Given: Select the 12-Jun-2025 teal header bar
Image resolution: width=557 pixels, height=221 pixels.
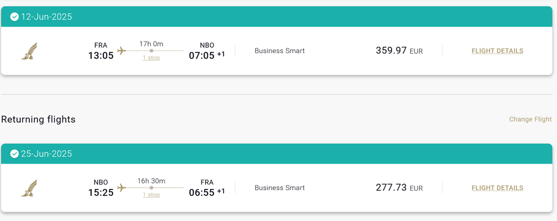Looking at the screenshot, I should 277,17.
